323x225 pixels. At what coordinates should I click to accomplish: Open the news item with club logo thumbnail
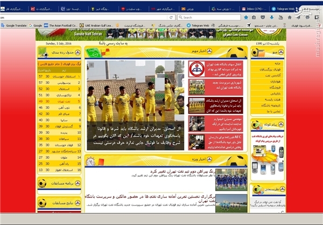click(x=215, y=69)
